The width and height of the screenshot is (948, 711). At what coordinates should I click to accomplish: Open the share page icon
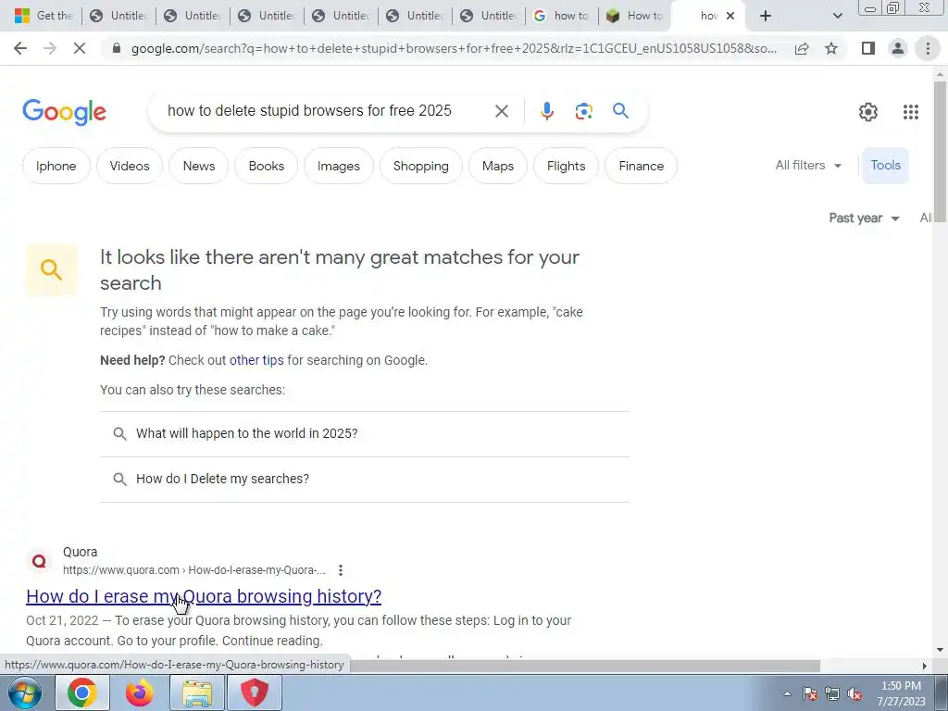coord(802,48)
